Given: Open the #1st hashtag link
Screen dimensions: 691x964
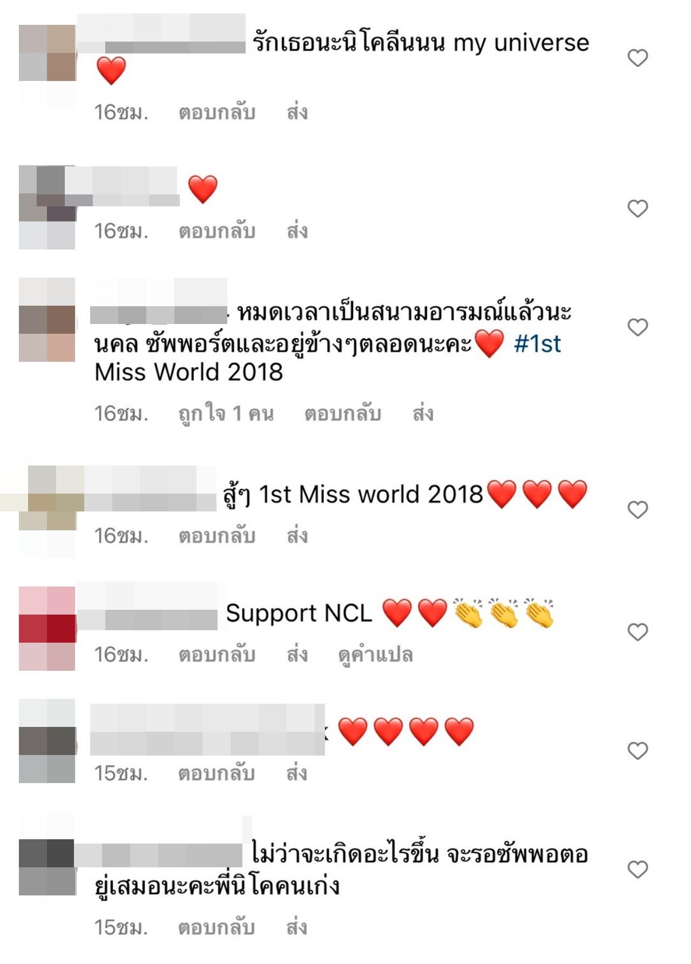Looking at the screenshot, I should pos(537,343).
